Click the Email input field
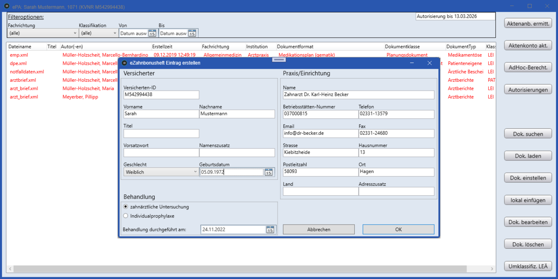This screenshot has width=558, height=279. [x=321, y=133]
